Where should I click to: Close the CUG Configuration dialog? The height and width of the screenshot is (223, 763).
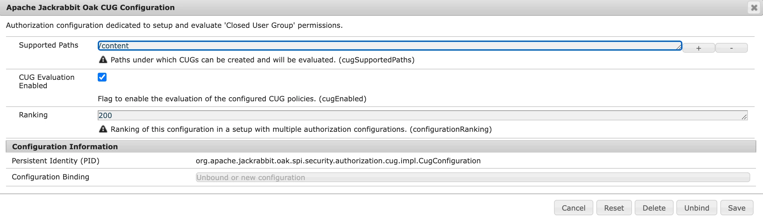click(754, 7)
